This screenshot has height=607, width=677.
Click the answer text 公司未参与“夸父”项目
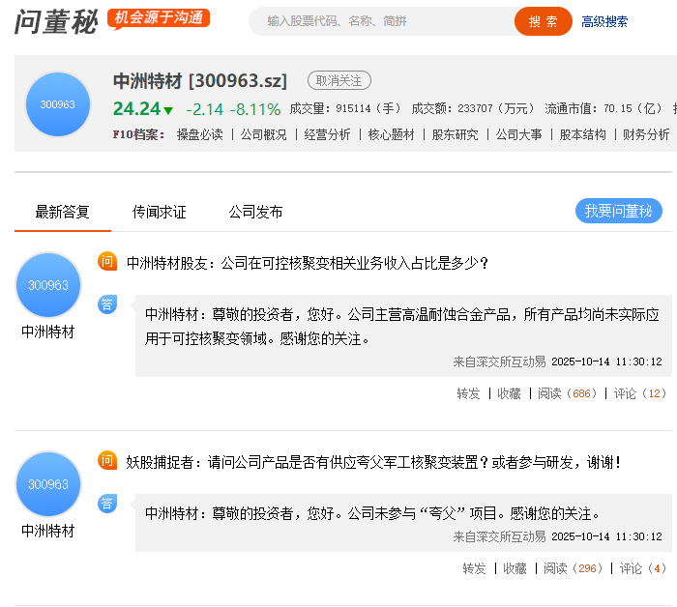pyautogui.click(x=372, y=513)
